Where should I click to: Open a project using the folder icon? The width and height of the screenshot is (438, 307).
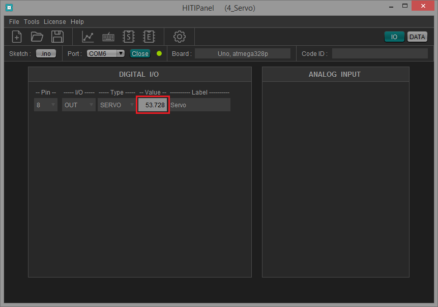tap(37, 37)
